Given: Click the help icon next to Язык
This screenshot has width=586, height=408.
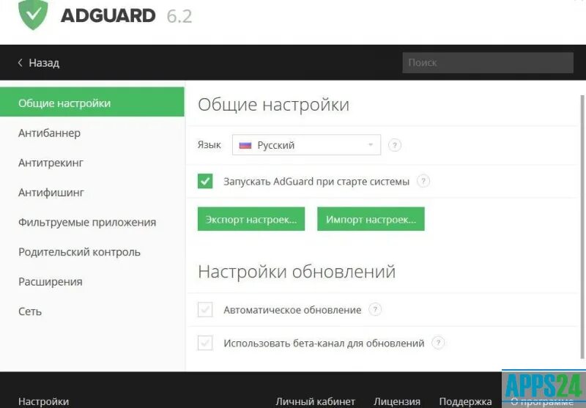Looking at the screenshot, I should 395,145.
